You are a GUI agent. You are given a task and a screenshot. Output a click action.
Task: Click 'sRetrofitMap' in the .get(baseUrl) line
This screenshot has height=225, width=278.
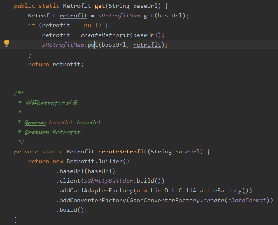pos(119,16)
